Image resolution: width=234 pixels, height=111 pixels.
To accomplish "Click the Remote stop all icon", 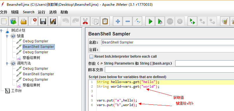I will [x=202, y=21].
